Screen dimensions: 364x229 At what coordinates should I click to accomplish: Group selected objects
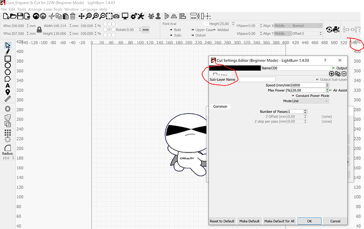tap(151, 16)
